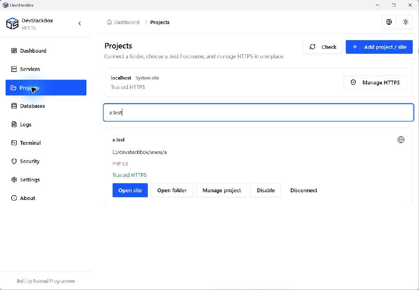
Task: Click the DevStackBox title bar app icon
Action: click(6, 5)
